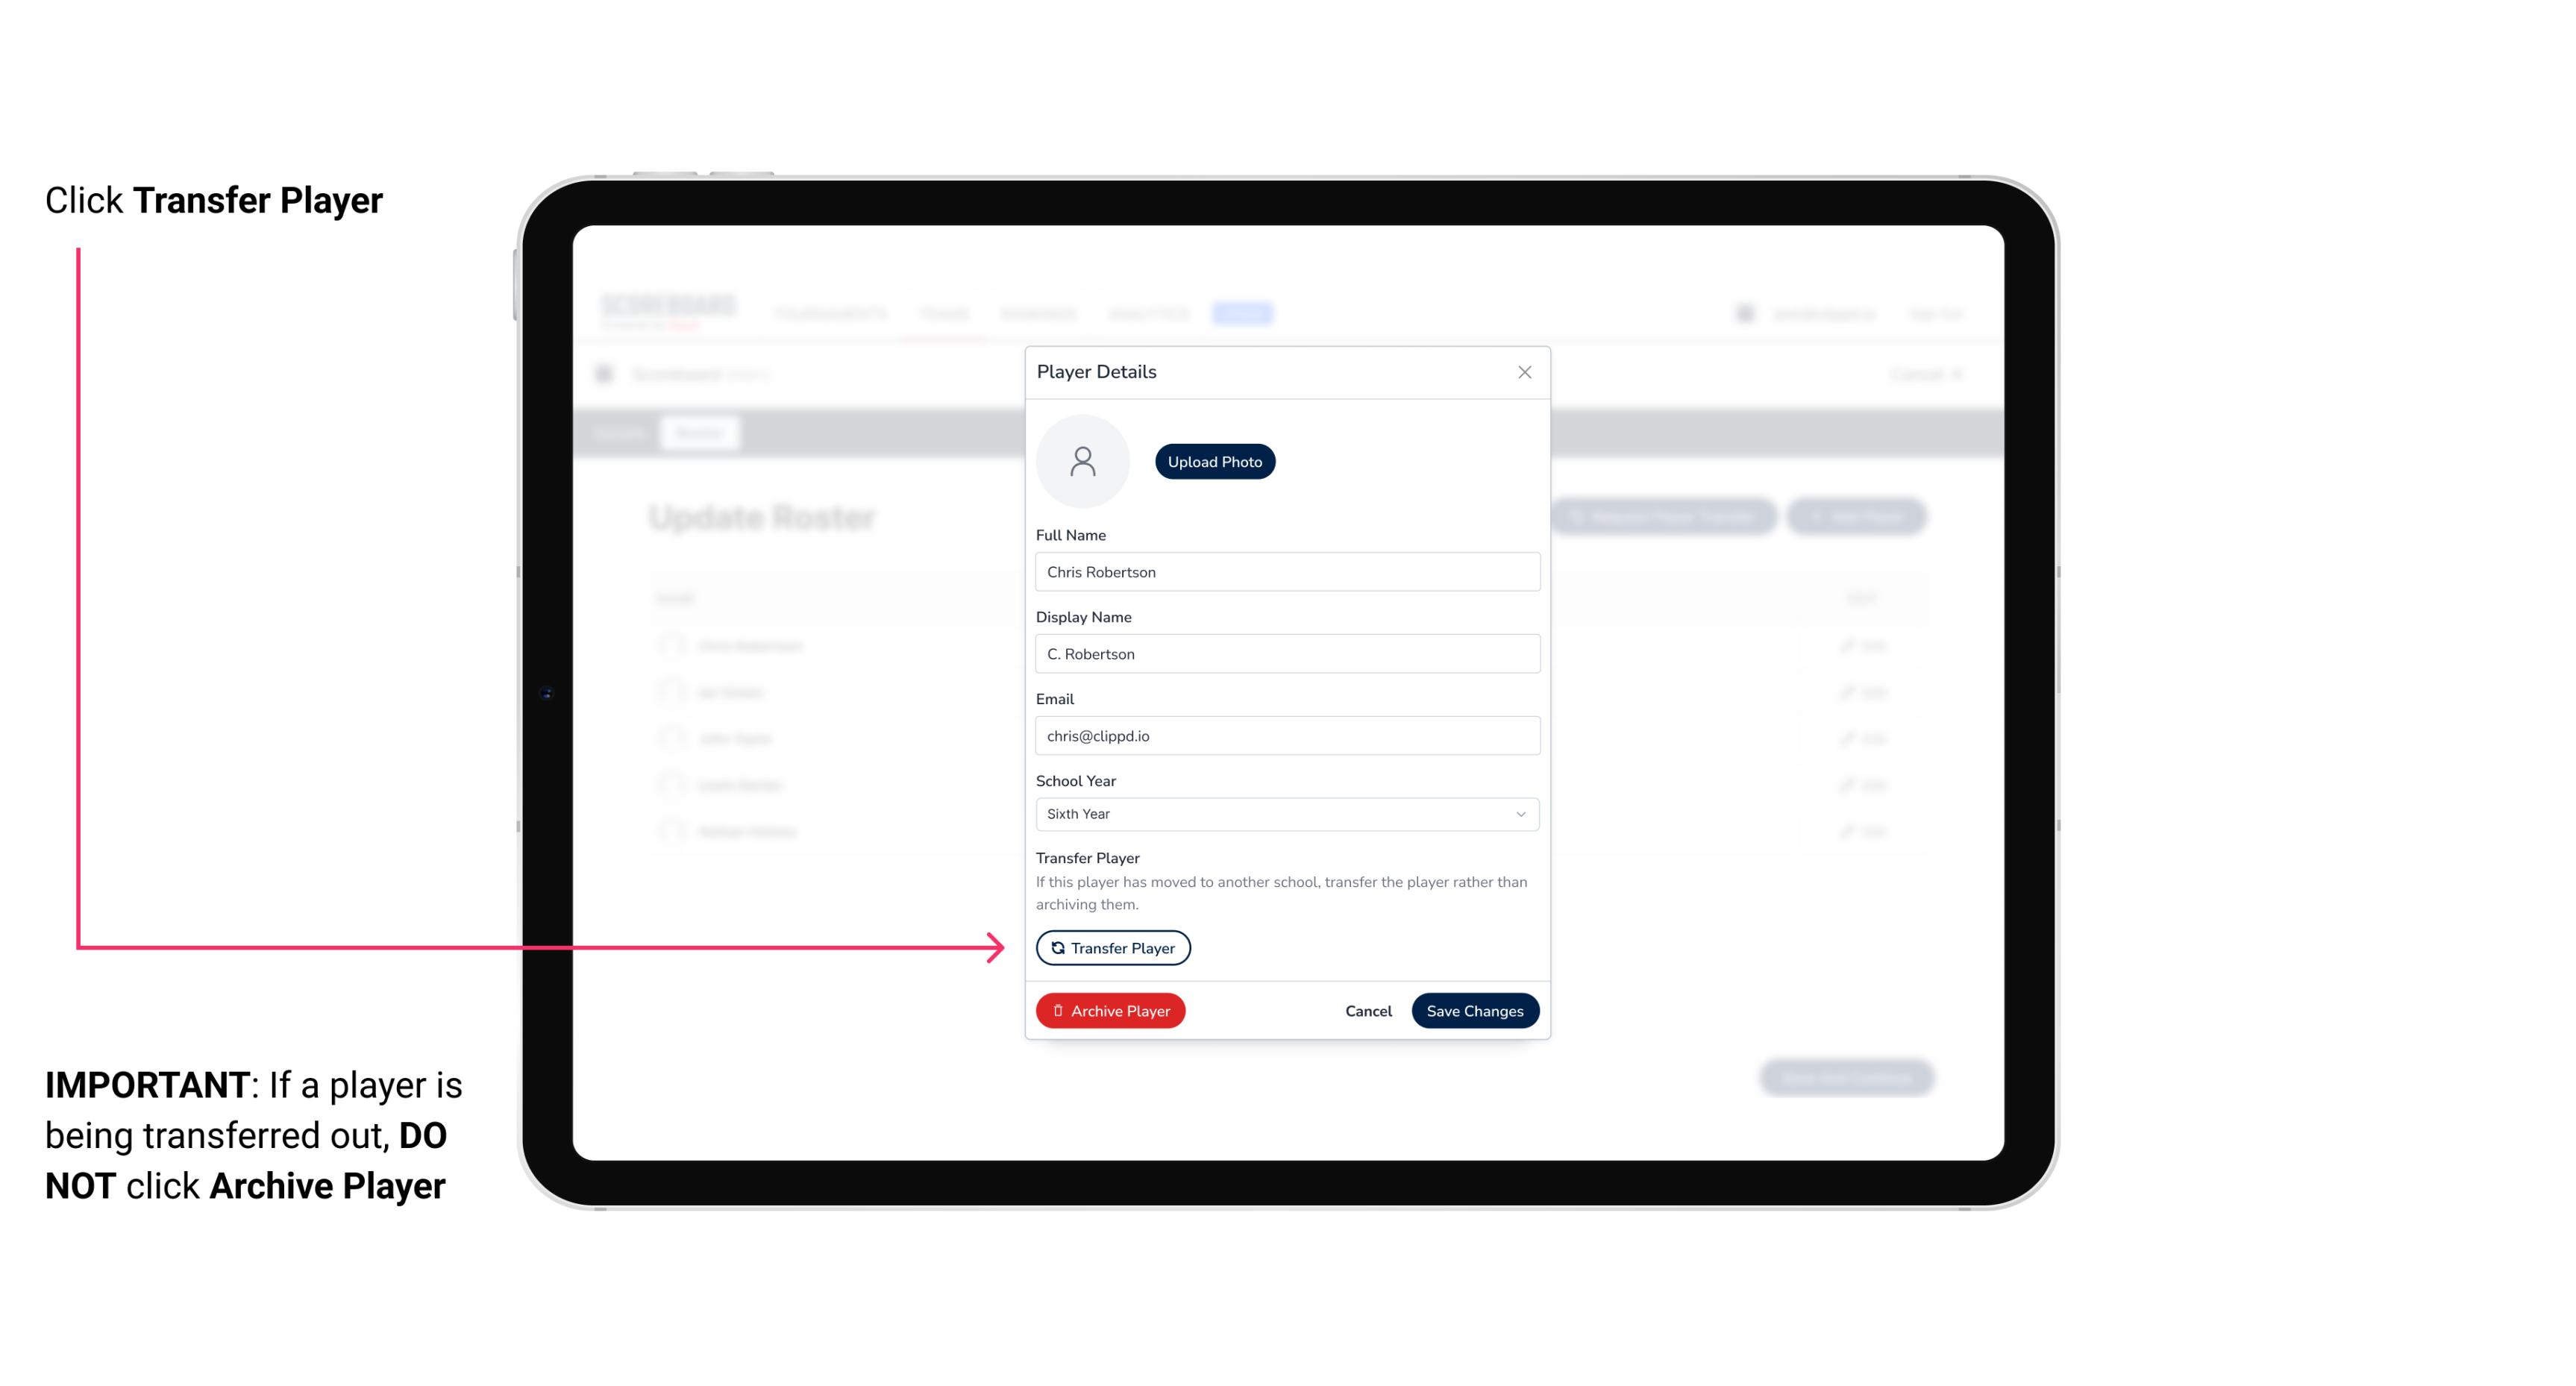Click the Email input field
This screenshot has width=2576, height=1386.
tap(1285, 734)
